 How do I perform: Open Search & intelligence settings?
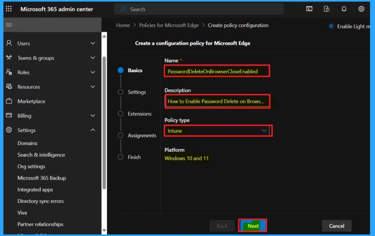click(41, 155)
